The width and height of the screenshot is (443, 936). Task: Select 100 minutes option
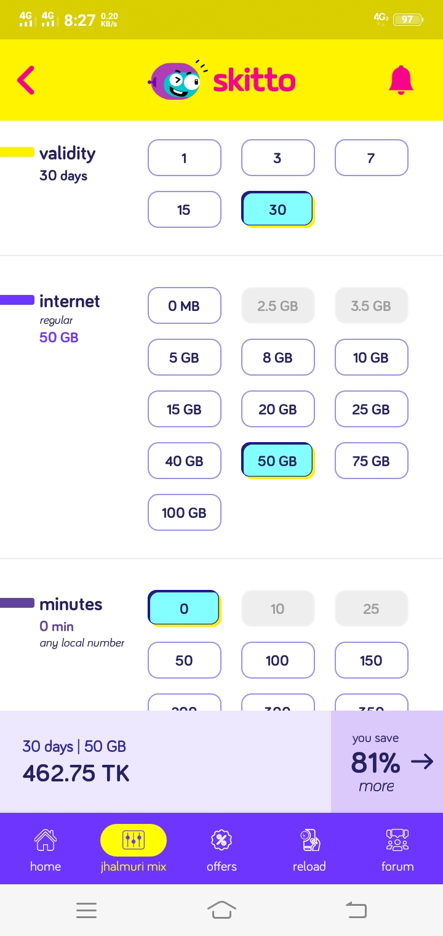tap(277, 661)
